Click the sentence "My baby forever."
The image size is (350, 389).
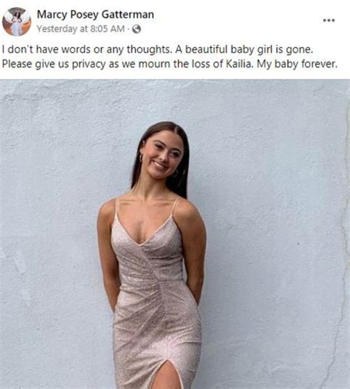[297, 64]
